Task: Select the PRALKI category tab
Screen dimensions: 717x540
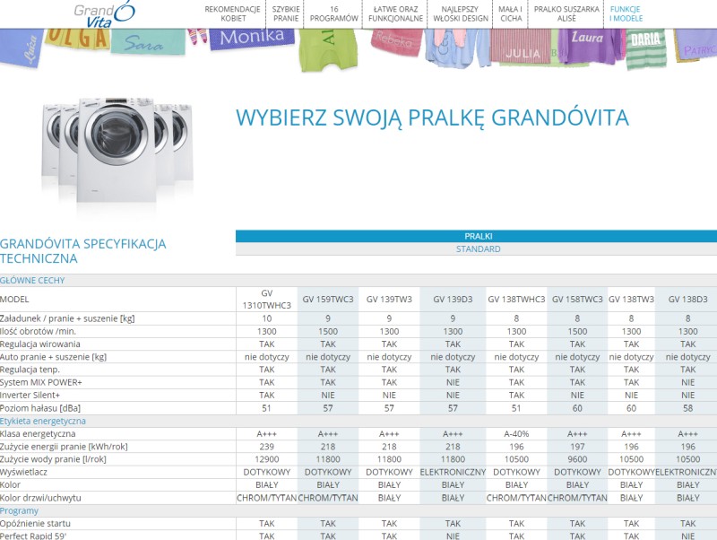Action: tap(479, 236)
